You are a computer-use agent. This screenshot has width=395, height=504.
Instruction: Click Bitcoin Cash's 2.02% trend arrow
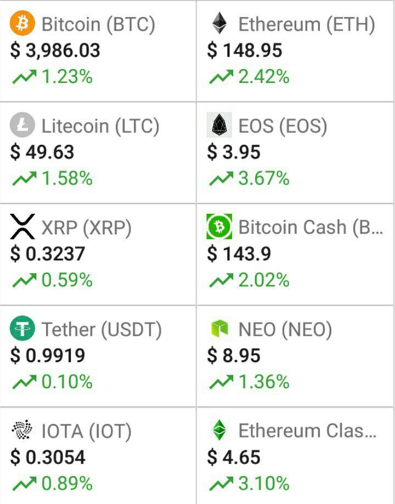pyautogui.click(x=221, y=281)
